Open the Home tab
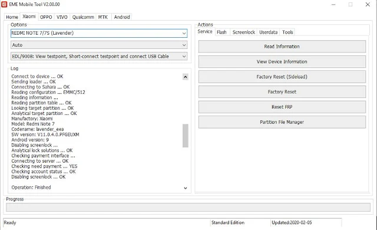This screenshot has height=230, width=377. pos(12,17)
